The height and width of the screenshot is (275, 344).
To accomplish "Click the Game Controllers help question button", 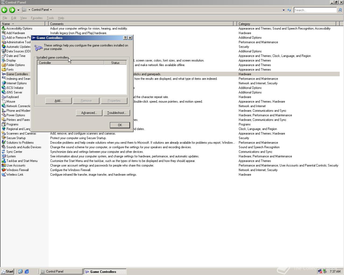I will pyautogui.click(x=125, y=38).
